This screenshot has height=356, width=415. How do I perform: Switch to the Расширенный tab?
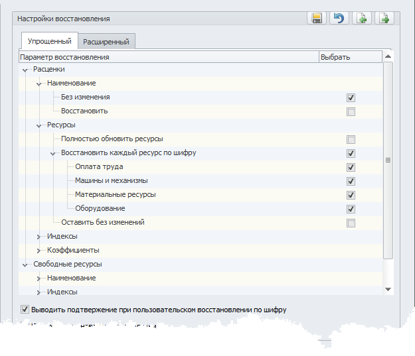[x=106, y=42]
